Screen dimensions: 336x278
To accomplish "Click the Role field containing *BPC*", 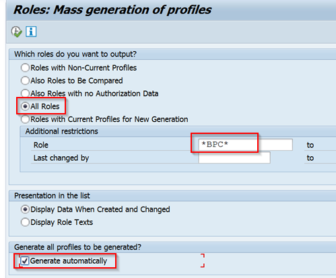I will [x=245, y=145].
